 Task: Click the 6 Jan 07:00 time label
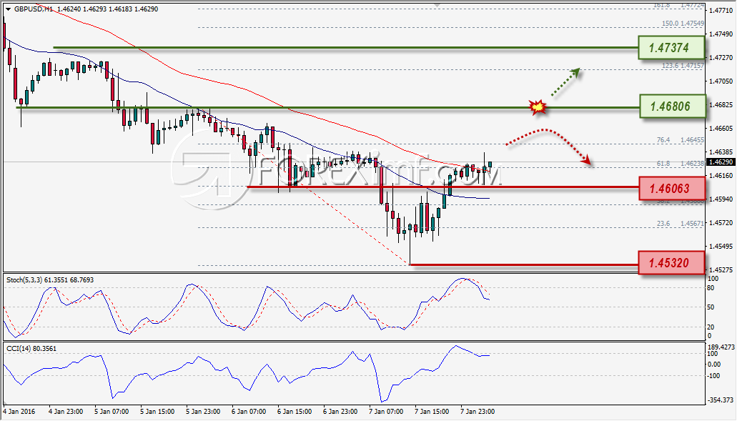pos(249,412)
